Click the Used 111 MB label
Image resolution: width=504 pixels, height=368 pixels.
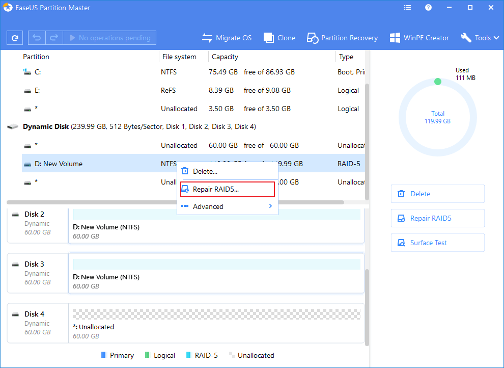click(x=465, y=74)
